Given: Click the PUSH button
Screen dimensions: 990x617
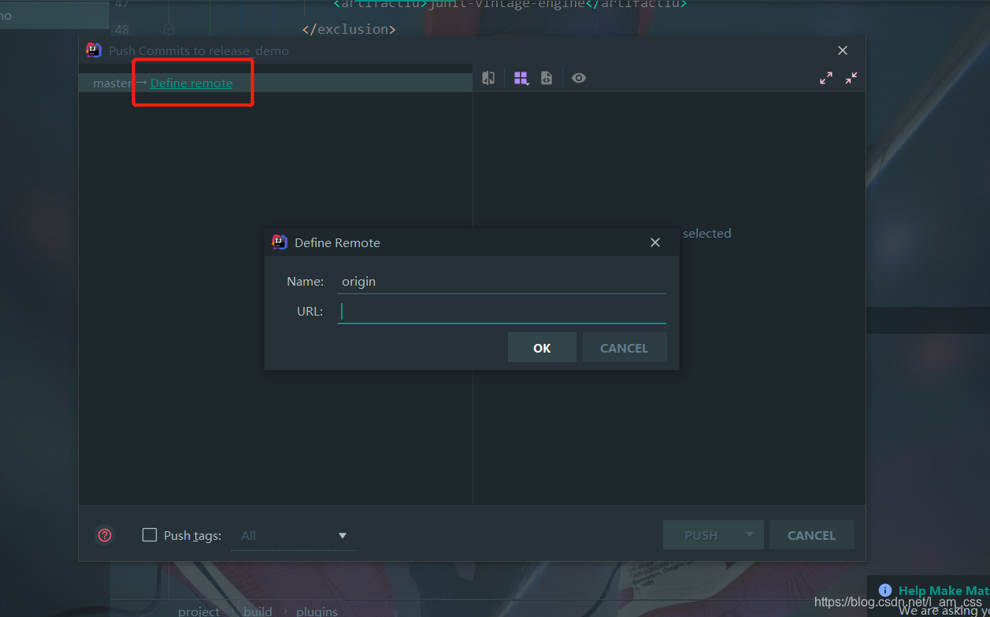Looking at the screenshot, I should tap(701, 535).
